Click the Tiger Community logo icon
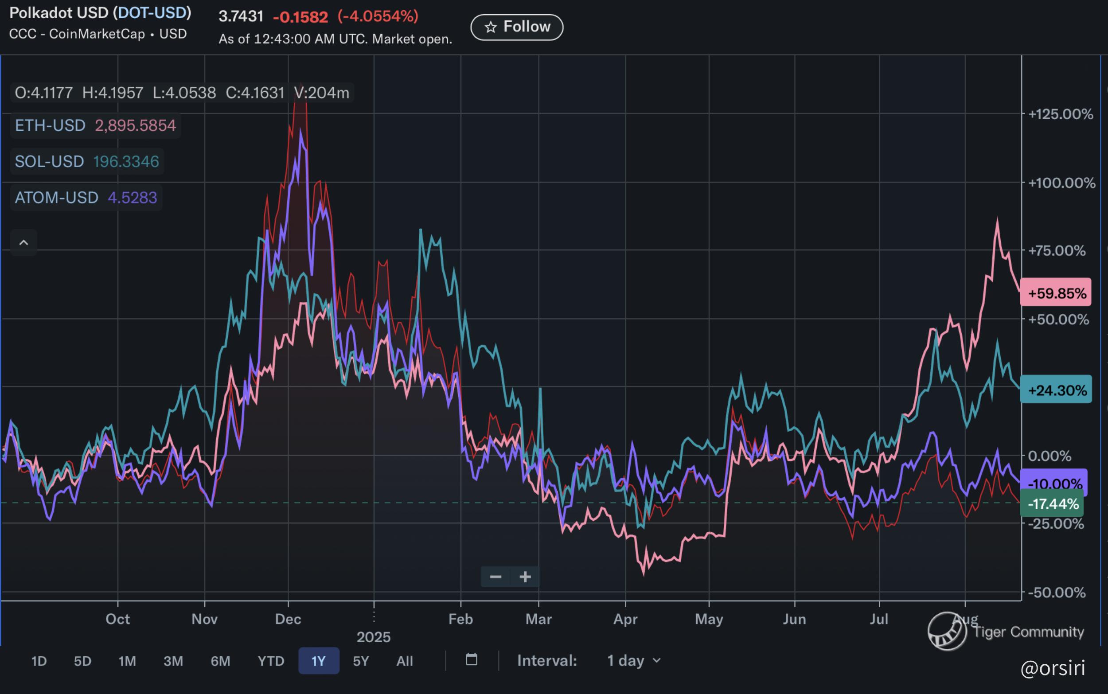Viewport: 1108px width, 694px height. click(x=946, y=631)
